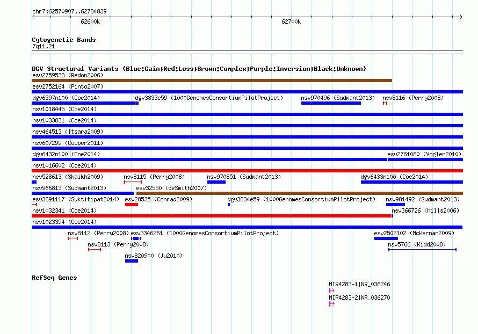
Task: Open dgv3833e59 (1000GenomesConsortiumPilotProject) variant label
Action: [x=209, y=98]
